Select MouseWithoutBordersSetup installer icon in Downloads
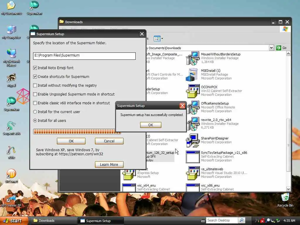The width and height of the screenshot is (300, 225). pos(193,58)
